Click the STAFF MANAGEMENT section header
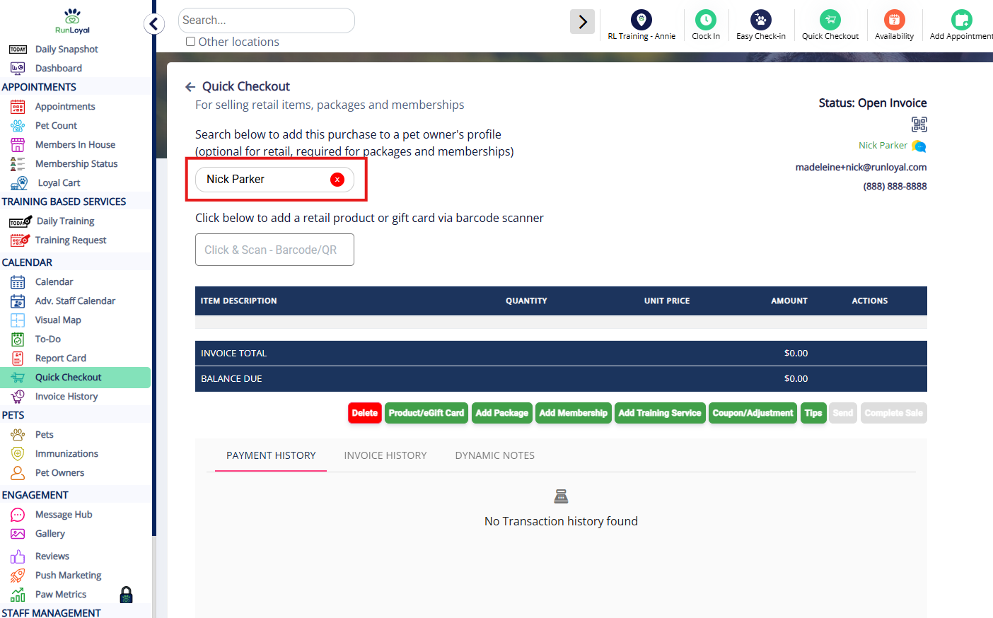The height and width of the screenshot is (618, 993). [x=51, y=612]
